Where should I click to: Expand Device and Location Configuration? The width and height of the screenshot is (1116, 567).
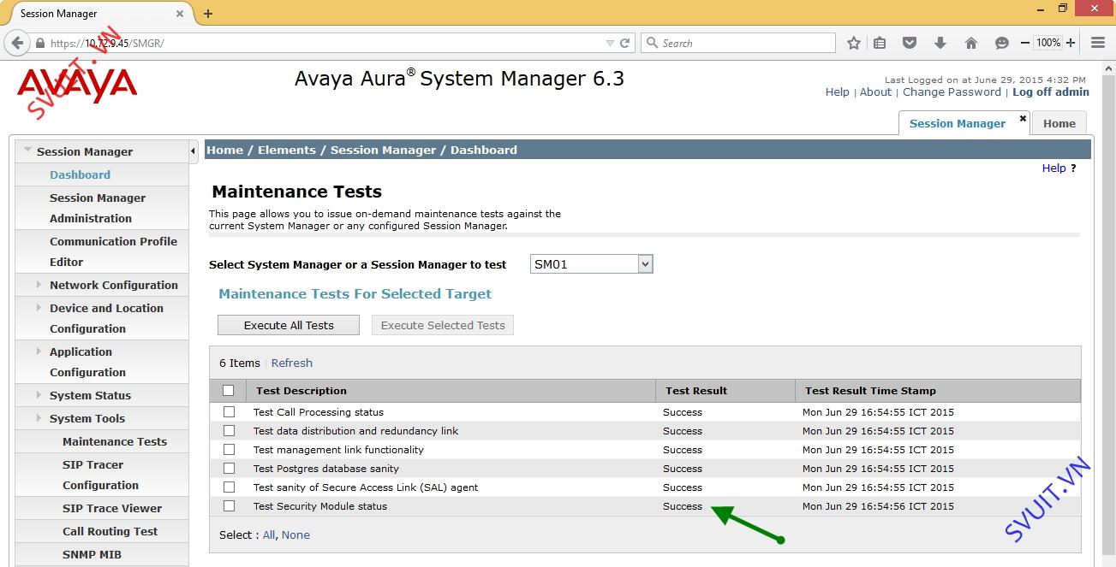click(39, 308)
